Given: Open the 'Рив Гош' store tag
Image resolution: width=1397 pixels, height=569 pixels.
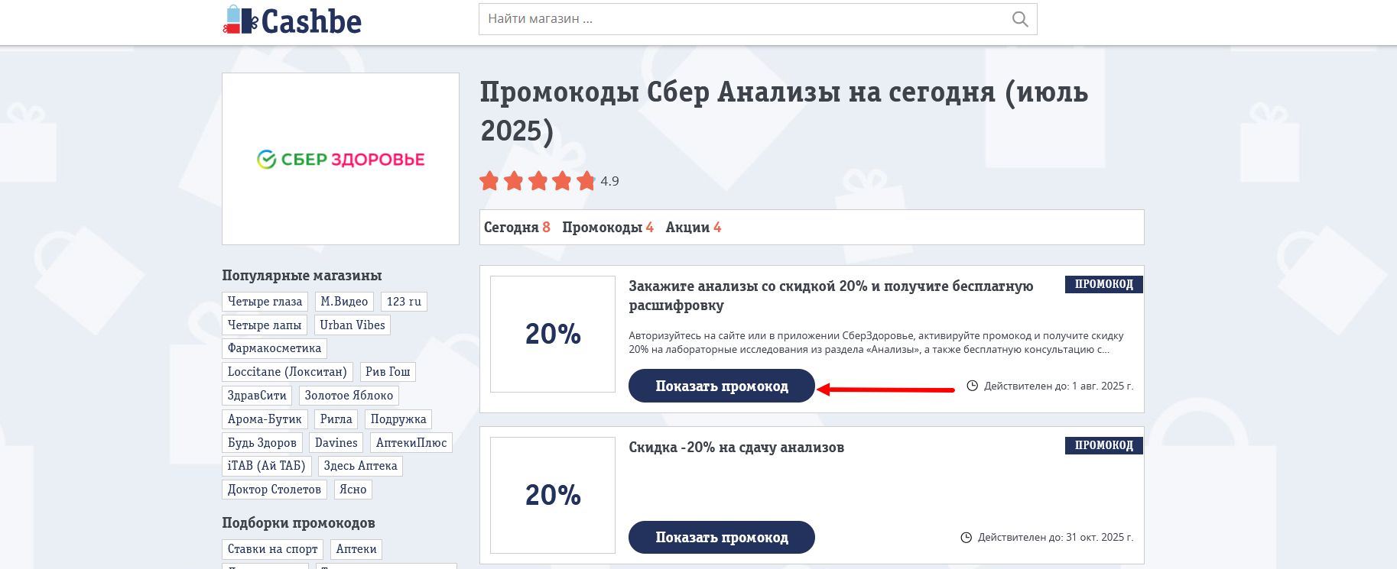Looking at the screenshot, I should [388, 372].
